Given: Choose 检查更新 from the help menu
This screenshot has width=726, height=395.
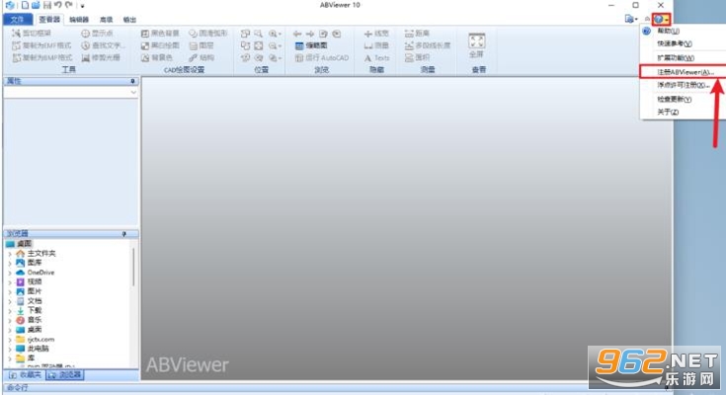Looking at the screenshot, I should coord(674,99).
